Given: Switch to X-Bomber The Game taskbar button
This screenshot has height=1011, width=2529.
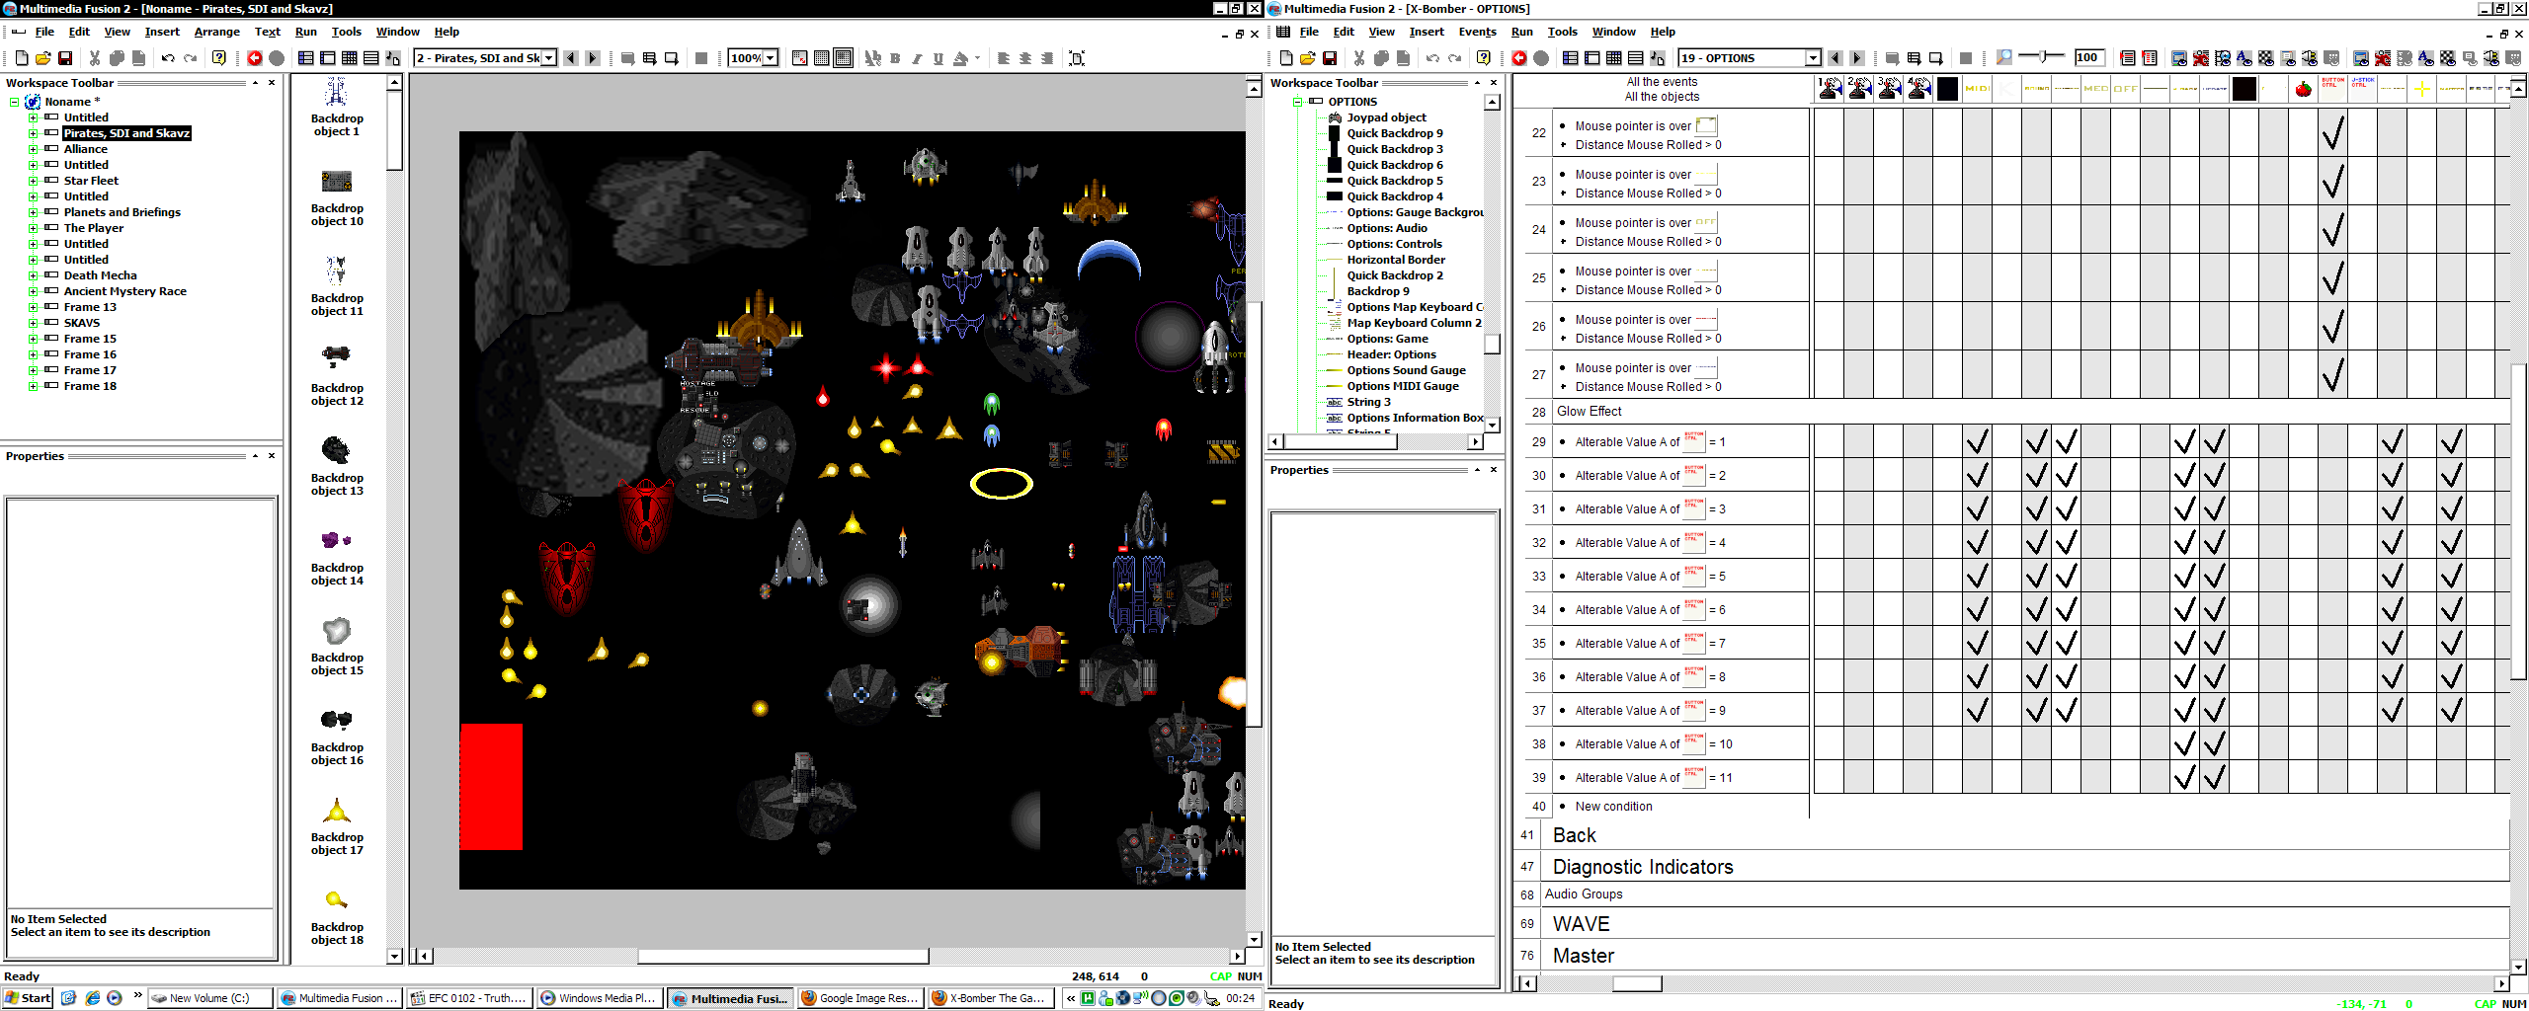Looking at the screenshot, I should point(991,998).
